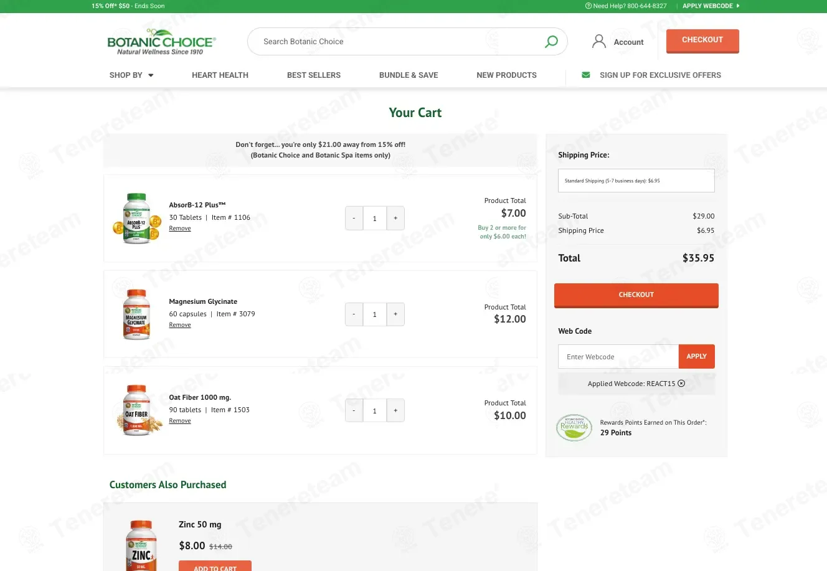Remove Magnesium Glycinate from cart
Screen dimensions: 827x571
[180, 325]
